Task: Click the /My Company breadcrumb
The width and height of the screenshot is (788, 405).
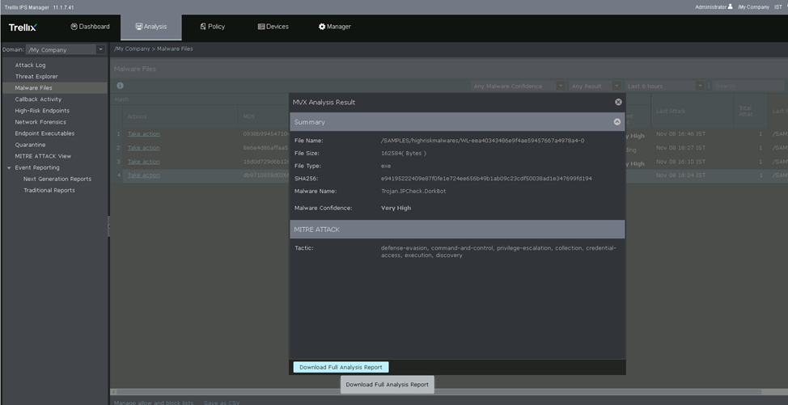Action: pos(132,49)
